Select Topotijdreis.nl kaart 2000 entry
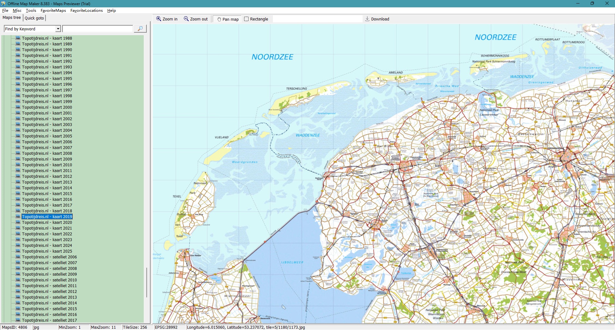The width and height of the screenshot is (615, 330). click(47, 107)
